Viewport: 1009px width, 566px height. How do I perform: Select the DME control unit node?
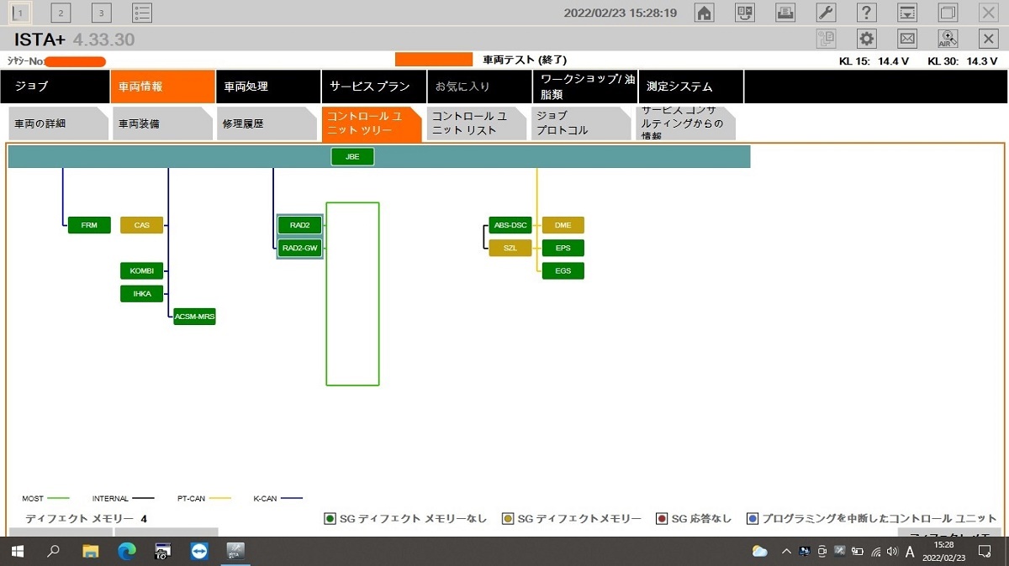(x=563, y=225)
